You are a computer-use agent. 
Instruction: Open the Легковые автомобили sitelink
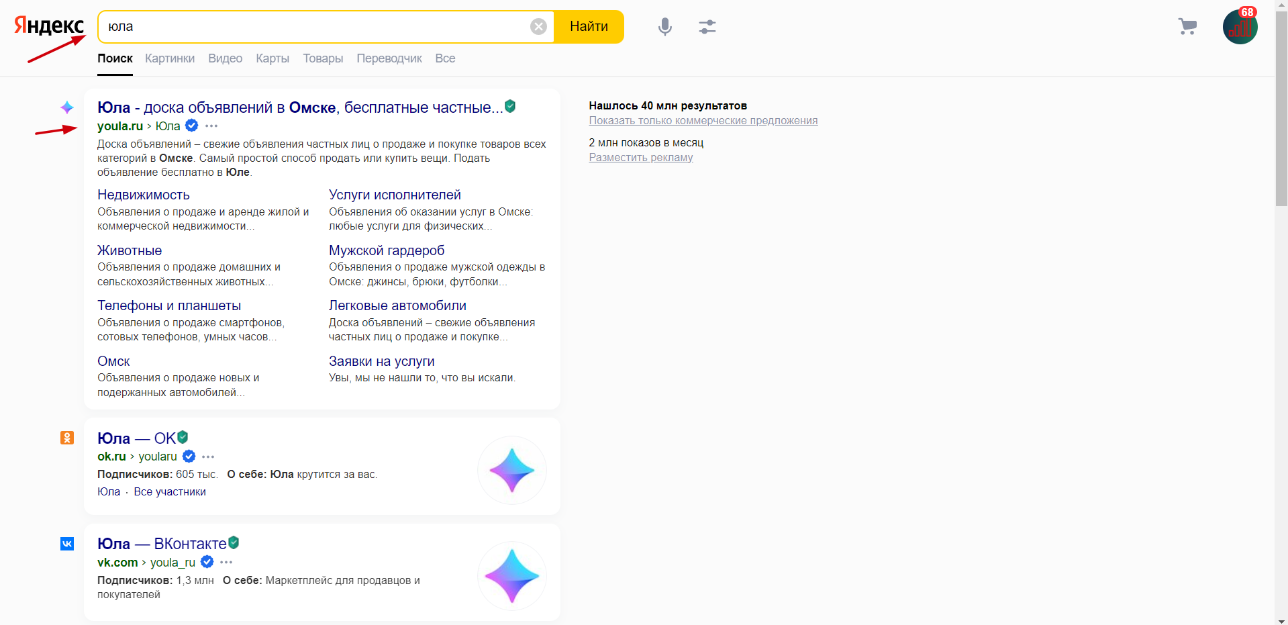tap(397, 305)
